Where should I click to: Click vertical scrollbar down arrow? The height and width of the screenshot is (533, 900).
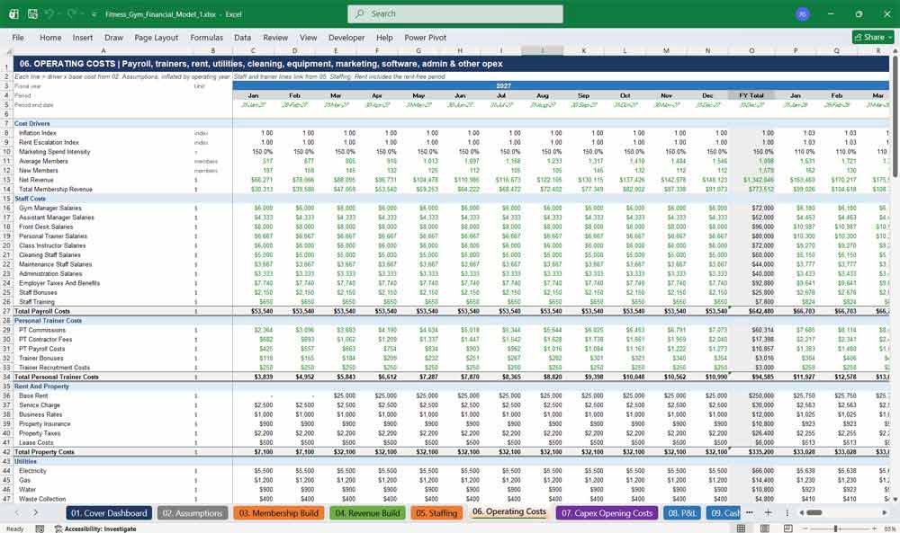[895, 499]
